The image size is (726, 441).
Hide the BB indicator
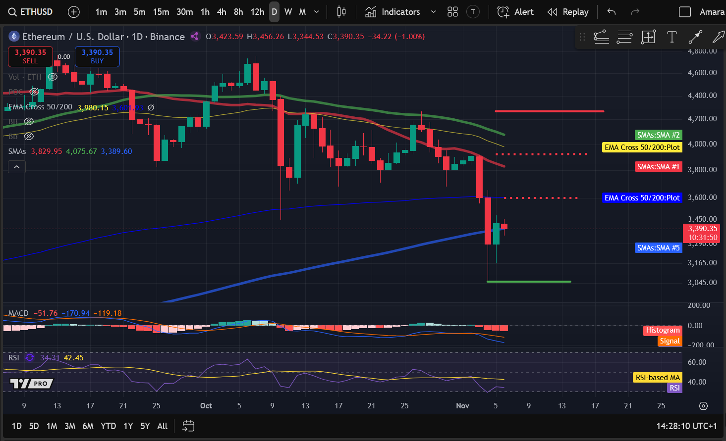tap(29, 121)
